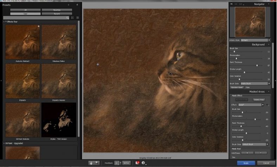Switch to the Recent presets tab
Screen dimensions: 277x167
57,14
